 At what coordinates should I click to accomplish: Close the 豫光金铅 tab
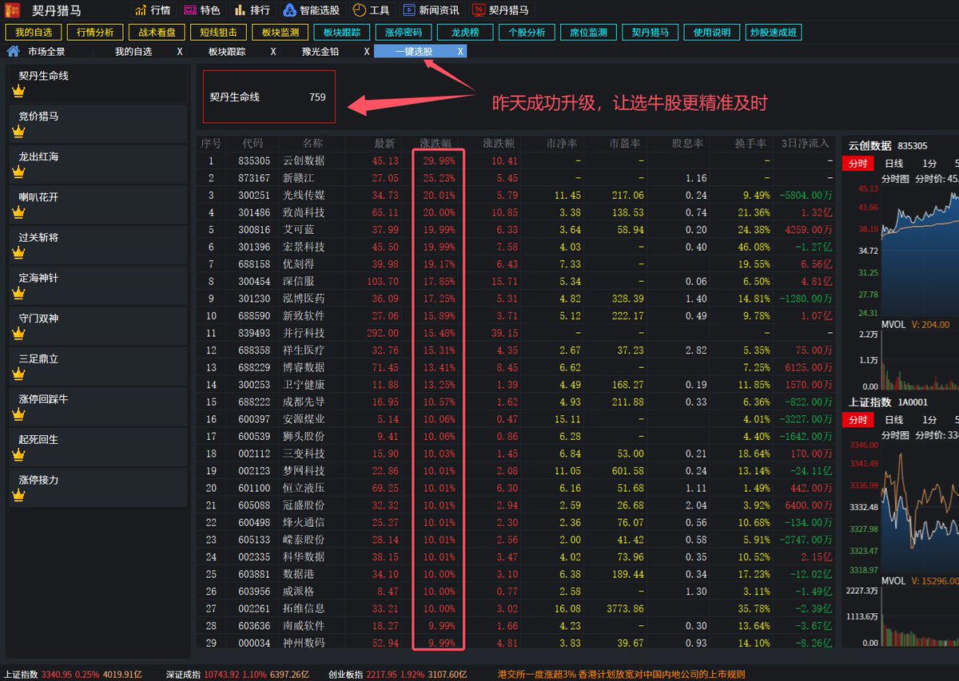367,51
